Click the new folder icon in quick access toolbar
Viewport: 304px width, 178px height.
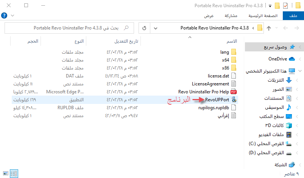click(x=277, y=6)
